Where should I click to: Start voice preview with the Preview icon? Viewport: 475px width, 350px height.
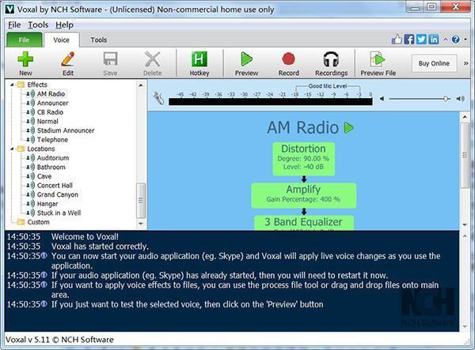246,59
